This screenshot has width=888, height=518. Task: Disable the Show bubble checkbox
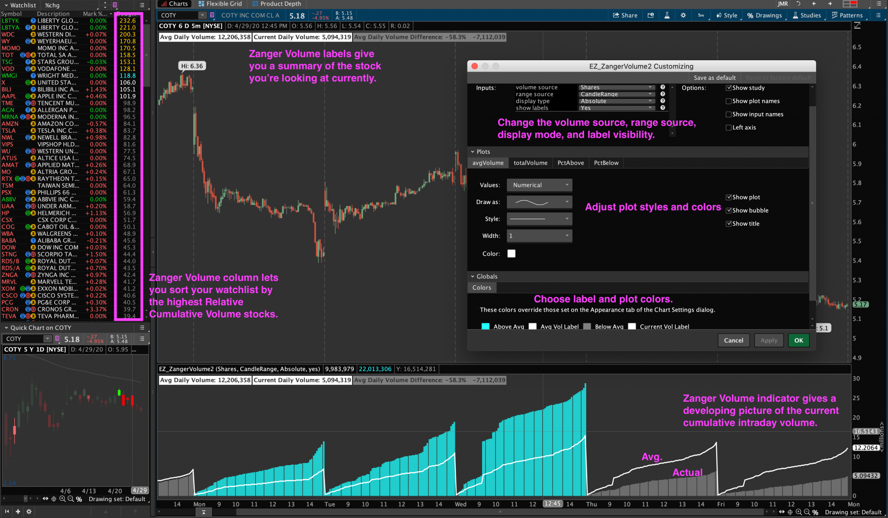point(729,210)
